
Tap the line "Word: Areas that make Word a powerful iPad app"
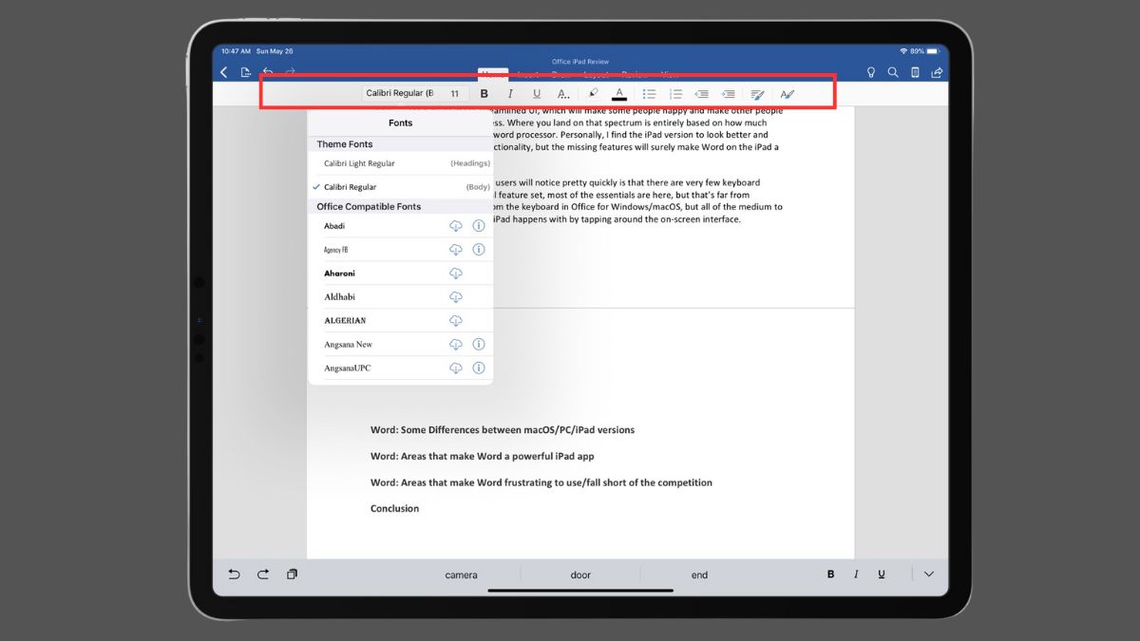coord(482,456)
